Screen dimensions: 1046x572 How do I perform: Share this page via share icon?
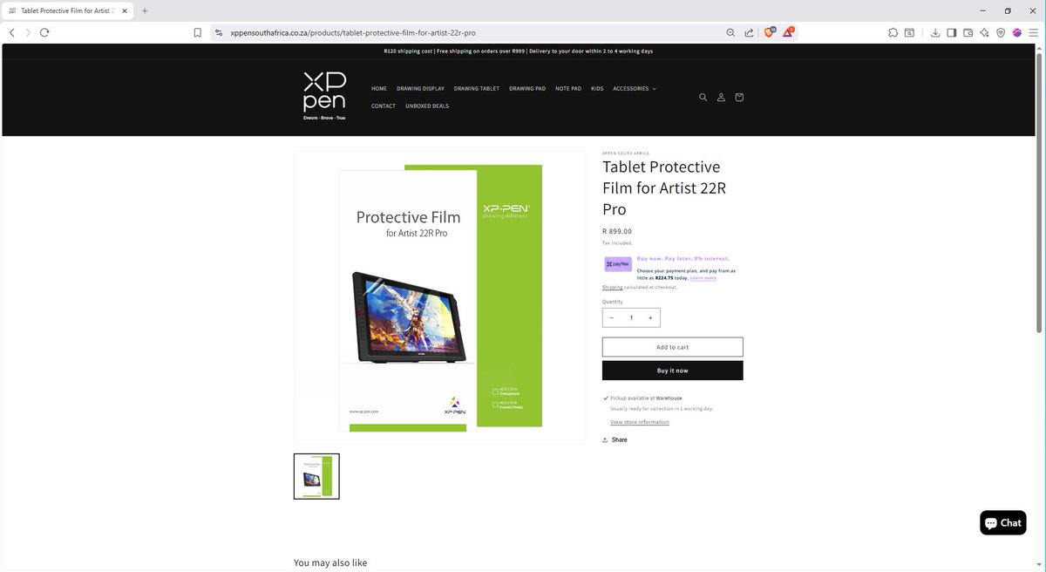coord(749,32)
